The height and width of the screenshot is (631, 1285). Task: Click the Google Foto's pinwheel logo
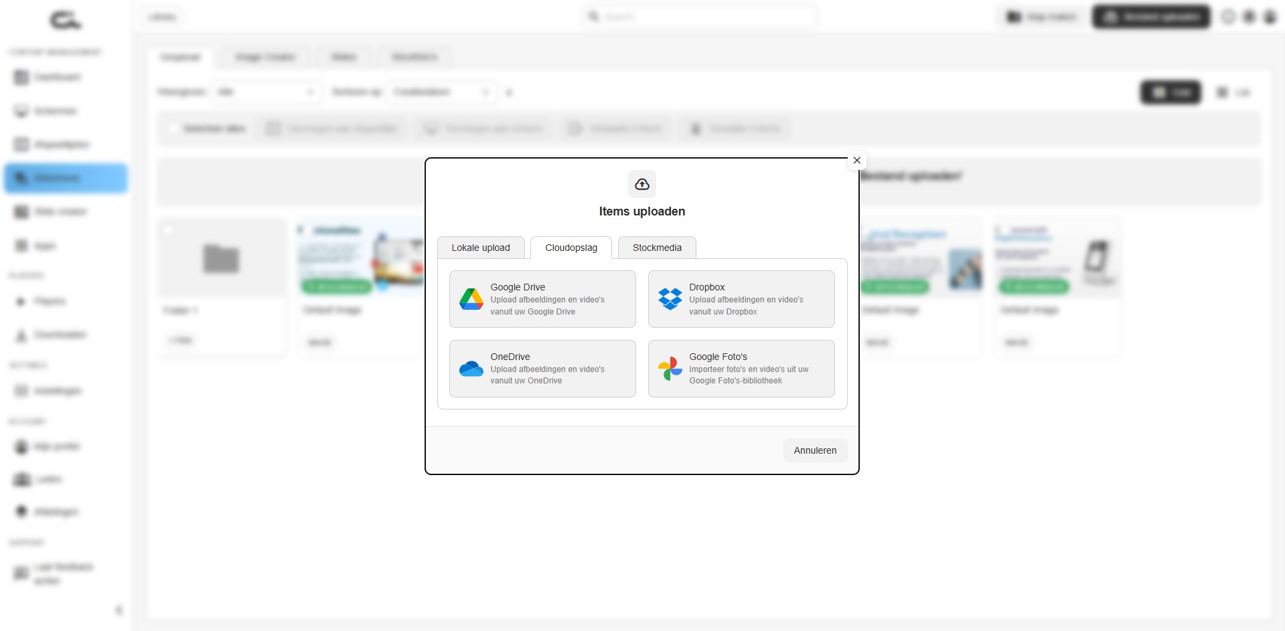click(x=670, y=369)
